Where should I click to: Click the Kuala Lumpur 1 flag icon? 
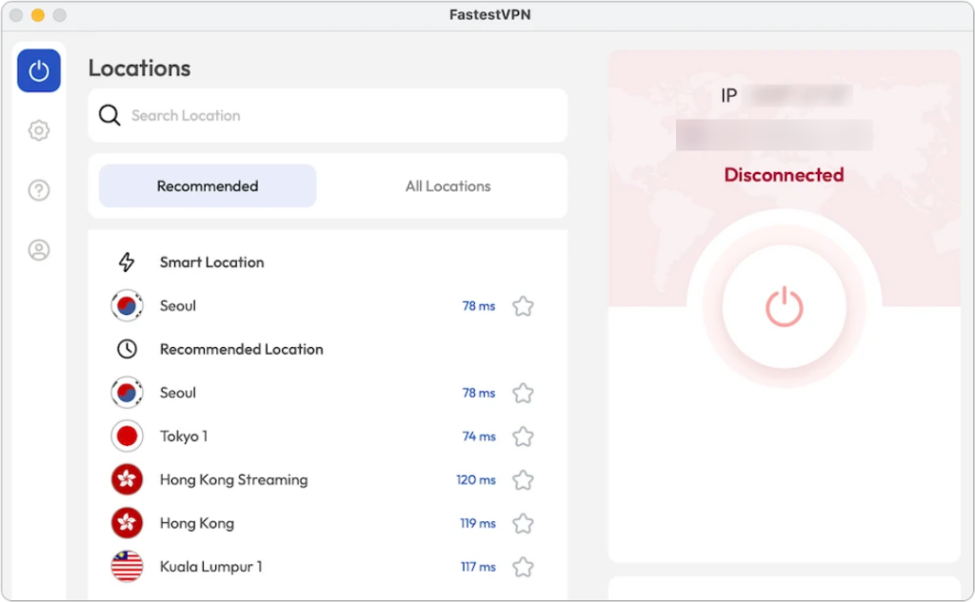[x=127, y=567]
